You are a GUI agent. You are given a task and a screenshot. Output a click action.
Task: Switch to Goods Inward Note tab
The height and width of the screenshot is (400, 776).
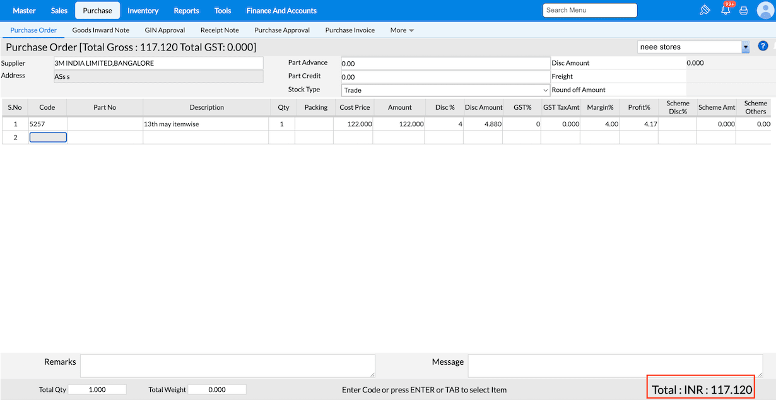101,30
